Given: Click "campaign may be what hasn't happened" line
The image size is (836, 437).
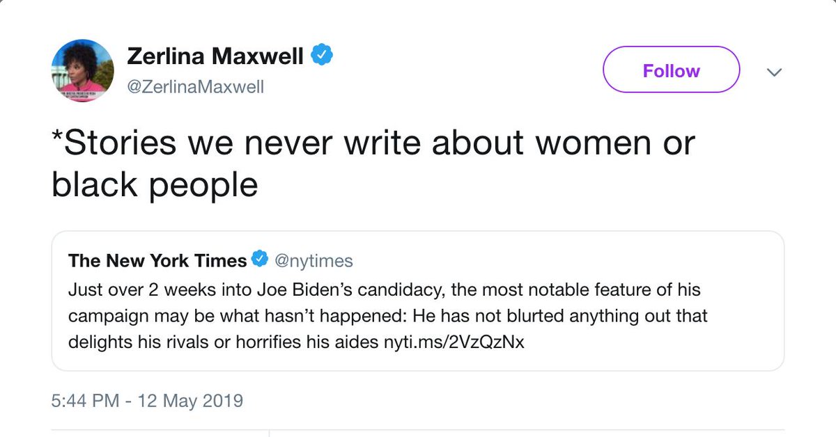Looking at the screenshot, I should point(233,316).
